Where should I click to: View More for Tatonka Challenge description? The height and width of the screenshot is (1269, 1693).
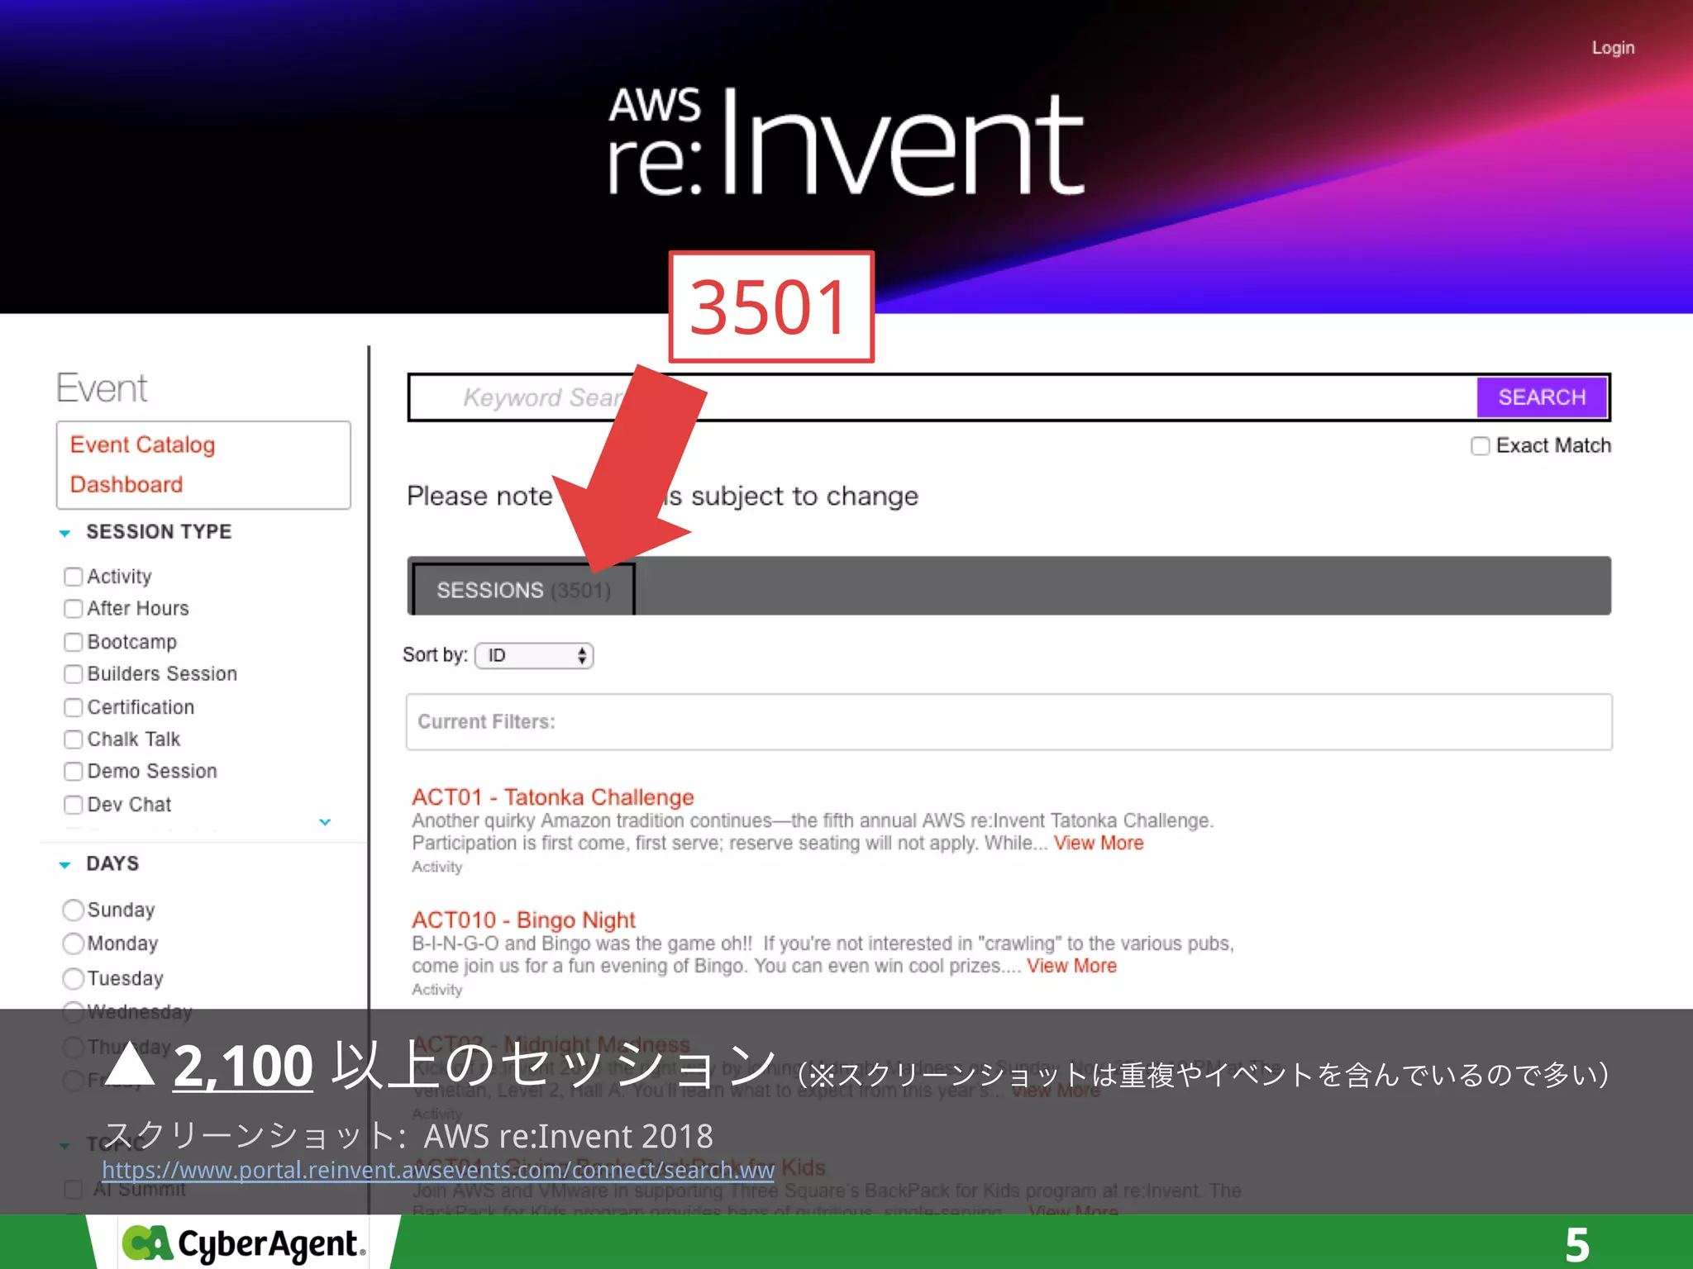tap(1099, 844)
